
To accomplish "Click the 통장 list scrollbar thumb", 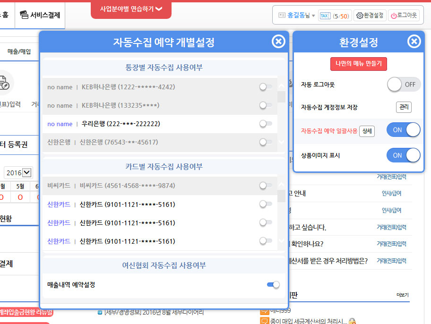I will point(282,97).
